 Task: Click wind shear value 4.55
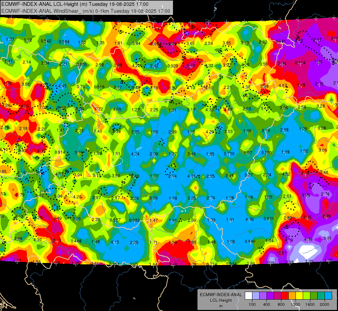tap(25, 106)
